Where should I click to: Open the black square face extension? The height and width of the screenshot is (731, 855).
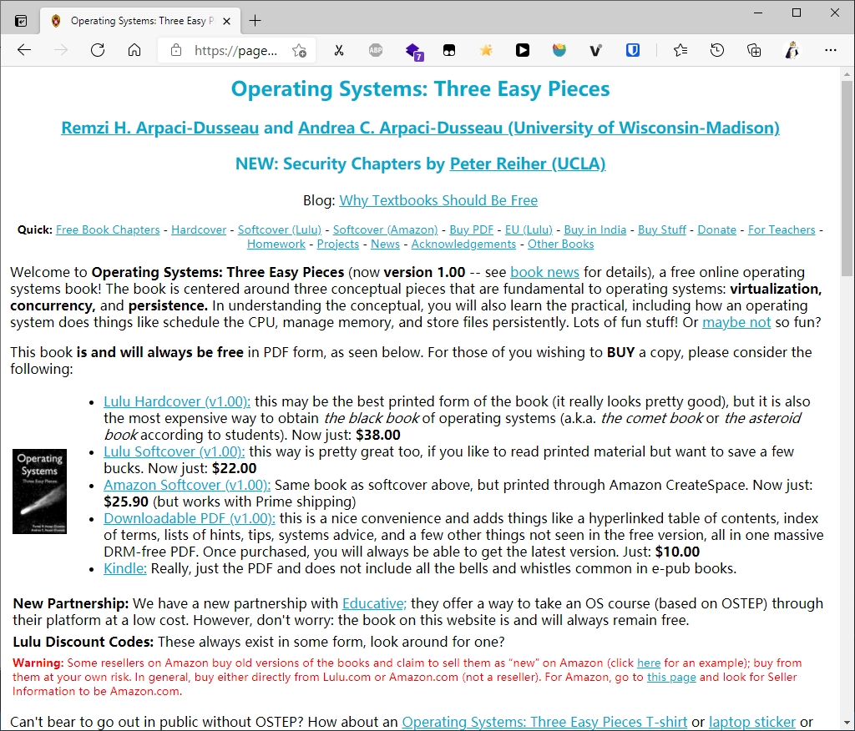448,51
